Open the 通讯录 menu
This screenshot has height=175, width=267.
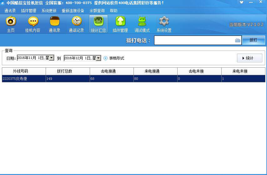click(x=10, y=11)
